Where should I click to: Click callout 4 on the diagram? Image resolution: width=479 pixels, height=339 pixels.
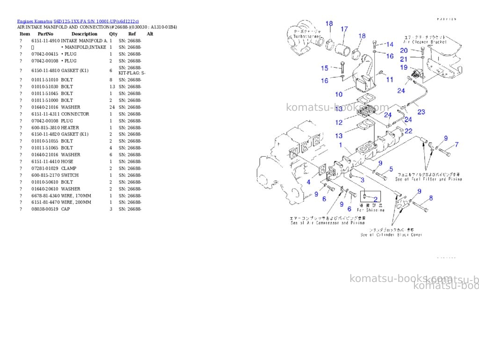pyautogui.click(x=309, y=182)
